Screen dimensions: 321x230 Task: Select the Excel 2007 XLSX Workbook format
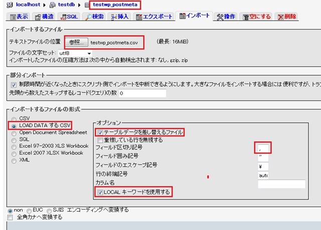coord(14,153)
